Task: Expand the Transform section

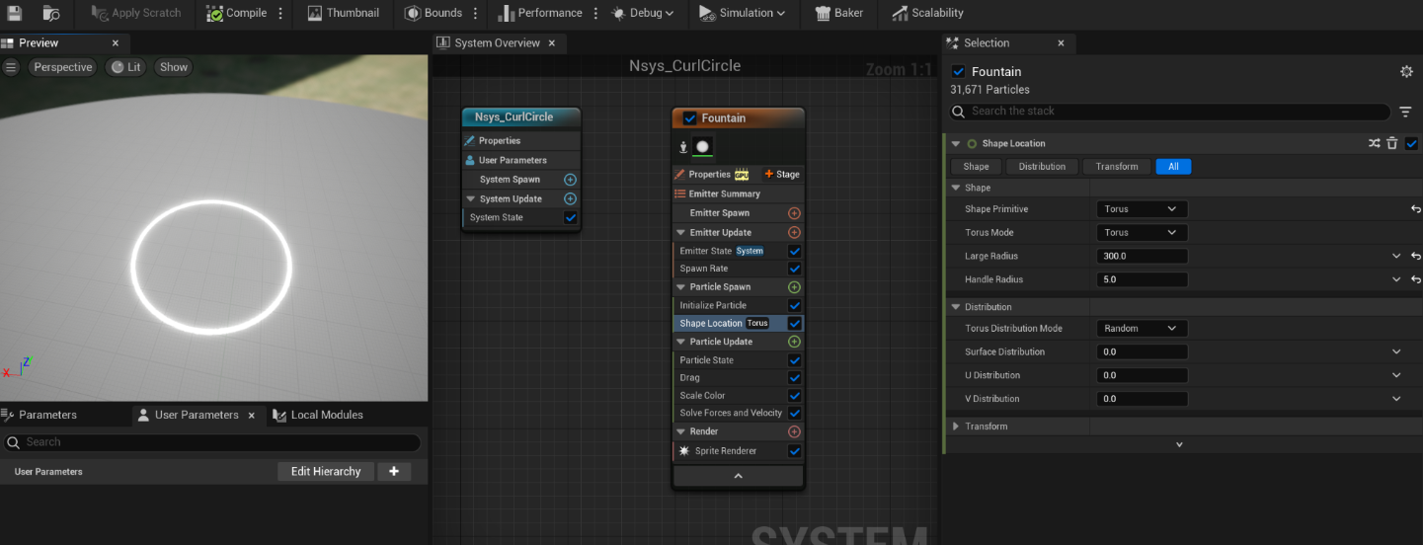Action: point(955,427)
